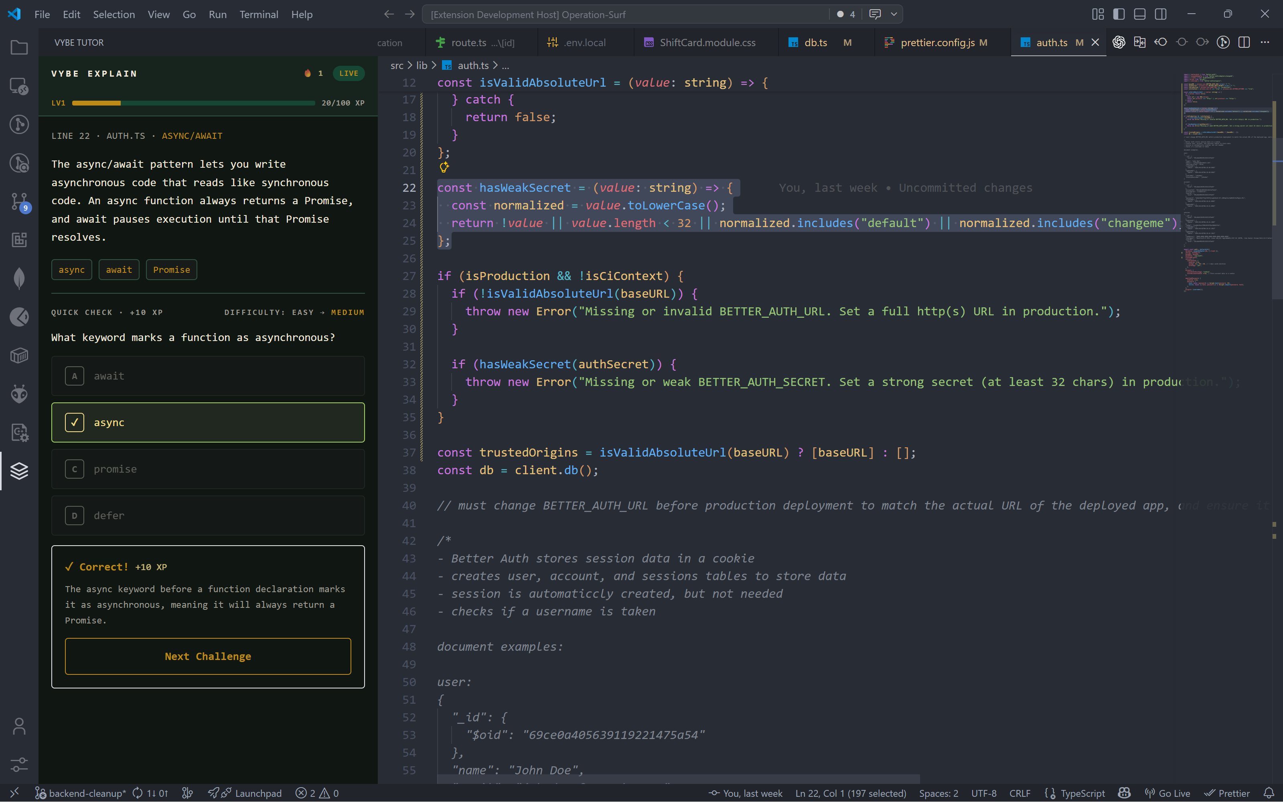The height and width of the screenshot is (802, 1283).
Task: Click the Copilot status icon in status bar
Action: point(1124,793)
